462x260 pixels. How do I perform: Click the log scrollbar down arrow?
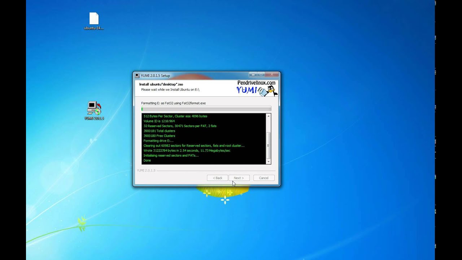(268, 162)
